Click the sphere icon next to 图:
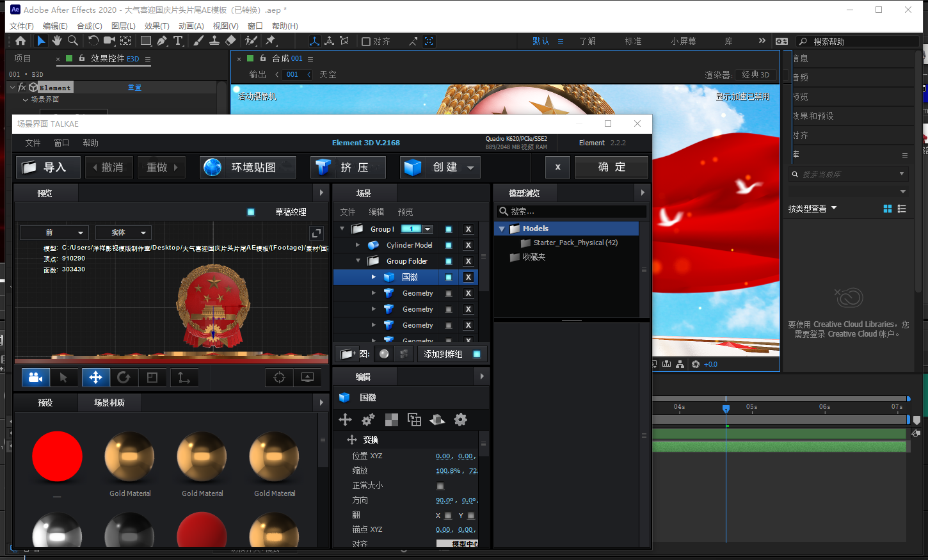 (x=384, y=354)
